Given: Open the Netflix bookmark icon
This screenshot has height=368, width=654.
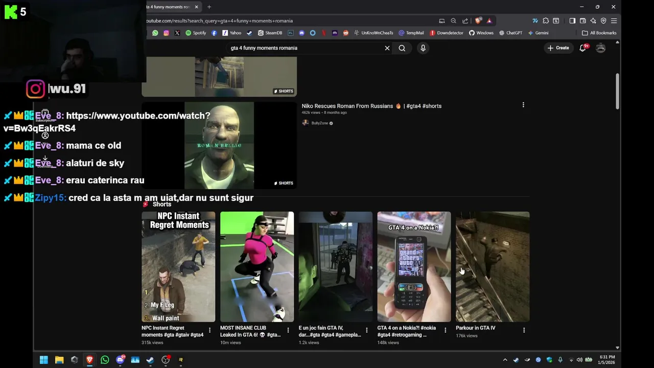Looking at the screenshot, I should (x=323, y=33).
